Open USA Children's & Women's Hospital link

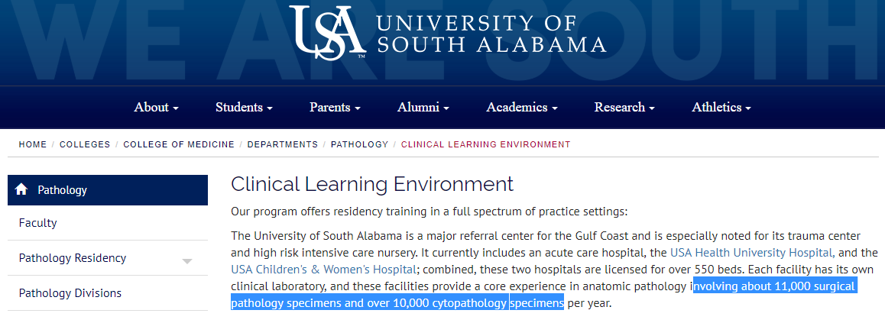pyautogui.click(x=324, y=270)
